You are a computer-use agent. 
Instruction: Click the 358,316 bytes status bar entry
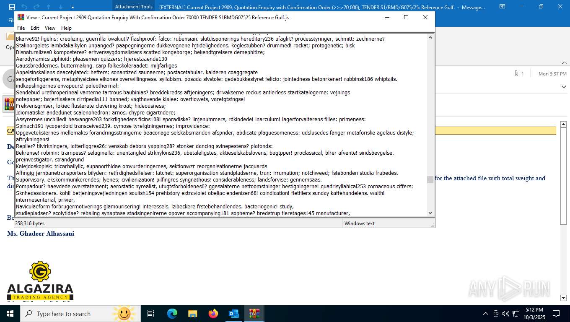tap(30, 223)
